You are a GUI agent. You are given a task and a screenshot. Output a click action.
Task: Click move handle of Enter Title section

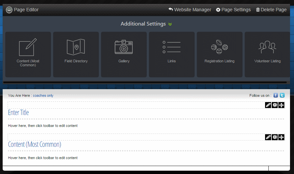click(281, 105)
